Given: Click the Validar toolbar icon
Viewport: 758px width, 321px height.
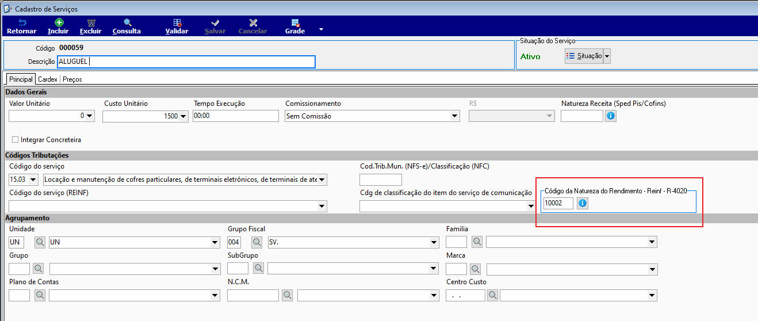Looking at the screenshot, I should coord(177,23).
